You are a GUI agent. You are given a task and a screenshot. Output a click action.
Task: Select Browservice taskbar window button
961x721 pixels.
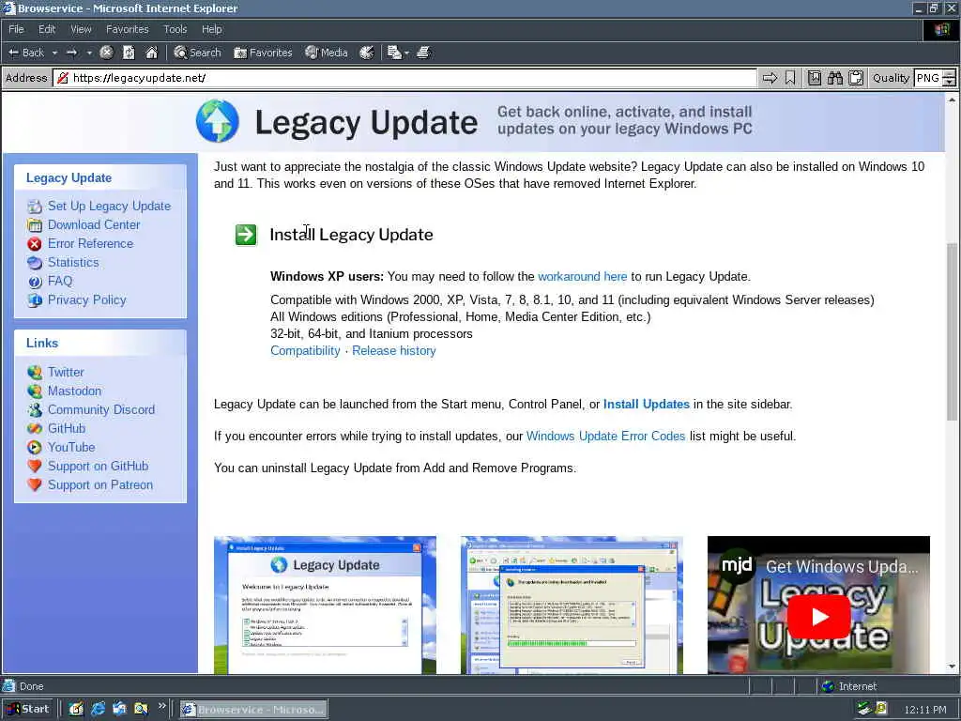pyautogui.click(x=253, y=710)
